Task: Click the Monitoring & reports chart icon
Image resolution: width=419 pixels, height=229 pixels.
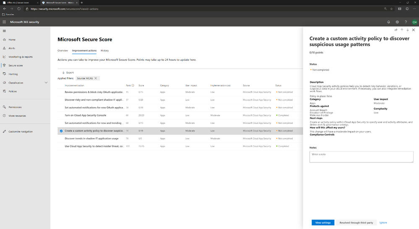Action: [x=4, y=57]
